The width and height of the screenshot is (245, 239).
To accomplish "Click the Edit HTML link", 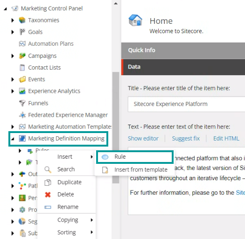I will pyautogui.click(x=226, y=139).
